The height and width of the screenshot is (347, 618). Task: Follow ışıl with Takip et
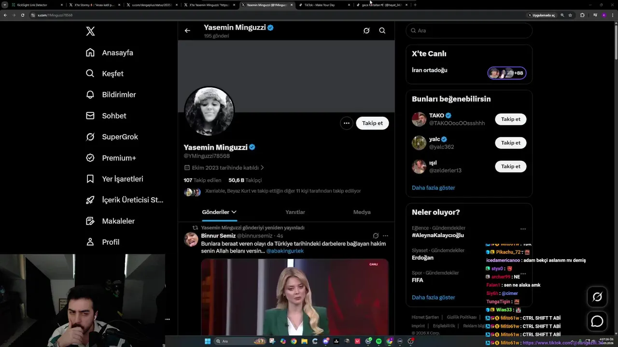tap(510, 166)
